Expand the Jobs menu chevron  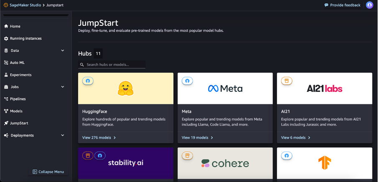coord(63,87)
